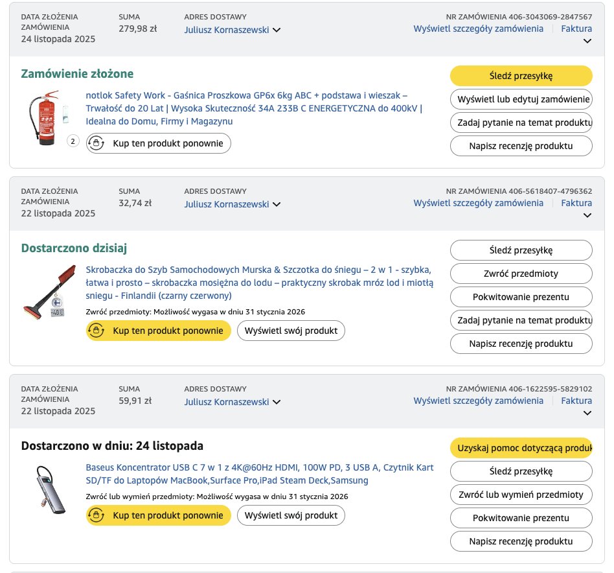Click Wyświetl swój produkt for the Baseus hub
The width and height of the screenshot is (614, 573).
291,515
